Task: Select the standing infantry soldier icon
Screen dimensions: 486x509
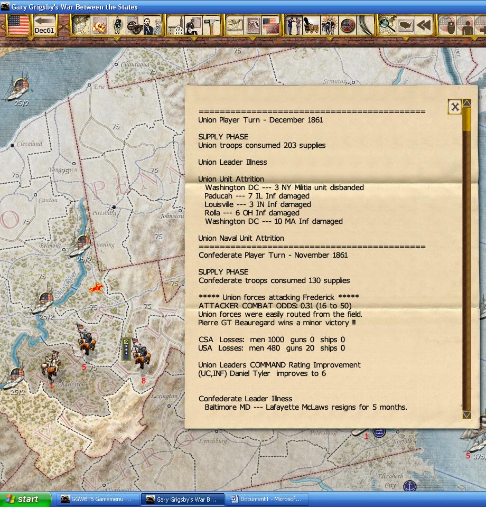Action: [x=118, y=25]
